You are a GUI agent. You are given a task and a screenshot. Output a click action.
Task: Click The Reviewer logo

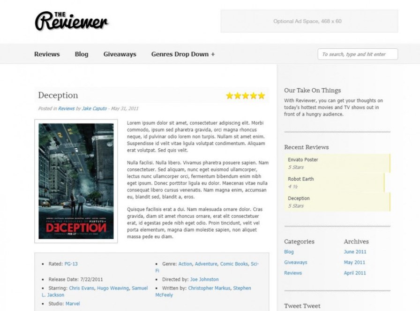(72, 21)
